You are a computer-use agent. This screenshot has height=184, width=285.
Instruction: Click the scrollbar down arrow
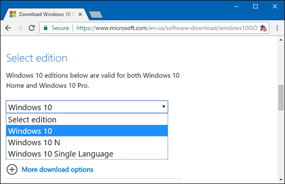[x=281, y=180]
